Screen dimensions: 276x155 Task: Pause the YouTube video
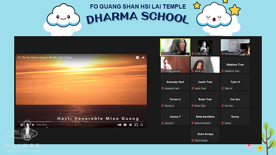tap(22, 125)
